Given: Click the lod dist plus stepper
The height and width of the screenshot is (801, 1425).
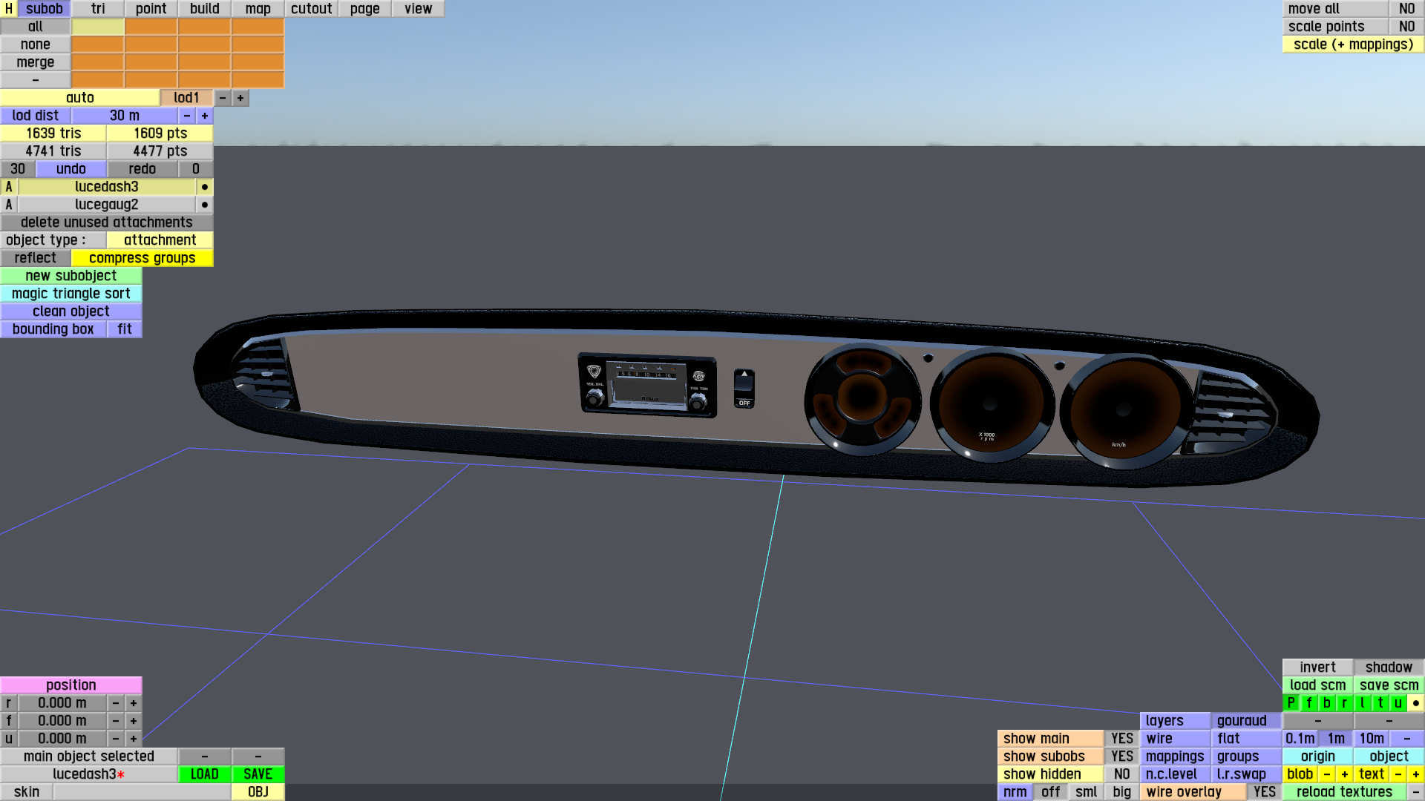Looking at the screenshot, I should 205,116.
